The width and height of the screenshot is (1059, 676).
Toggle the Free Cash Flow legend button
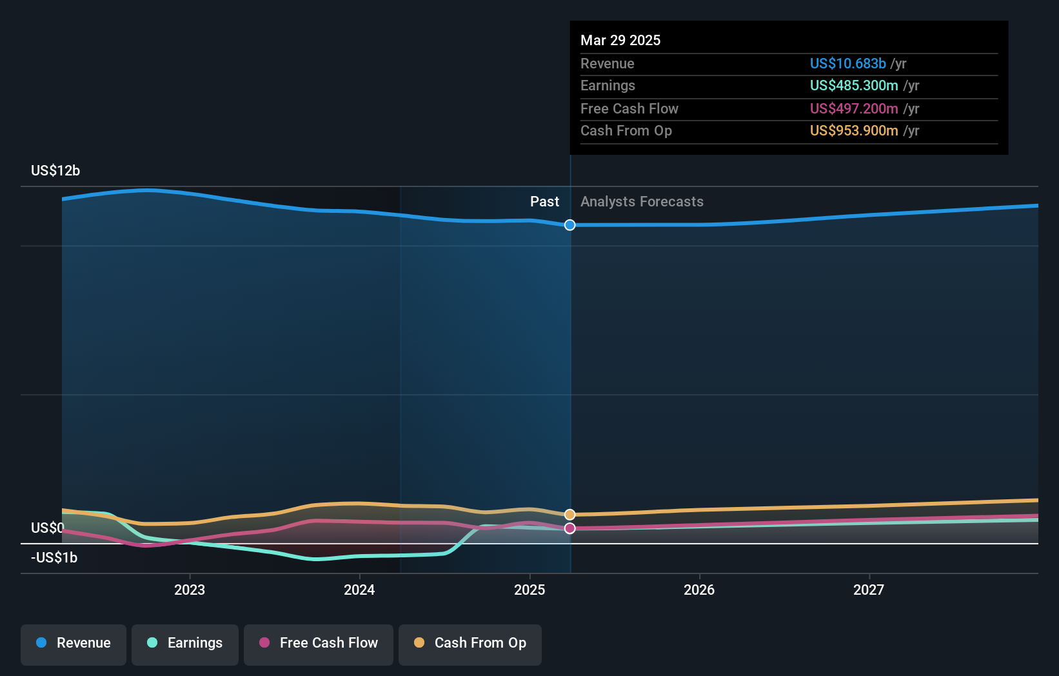pyautogui.click(x=319, y=644)
